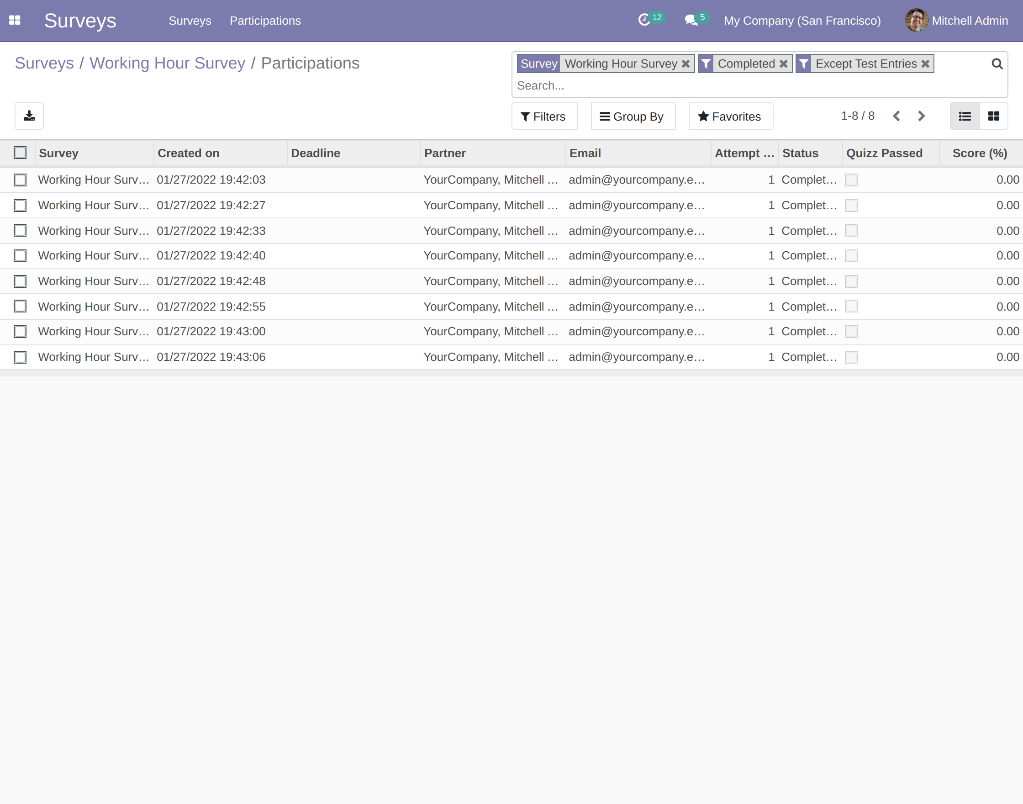Open the apps grid home menu
Screen dimensions: 1023x804
[x=15, y=20]
